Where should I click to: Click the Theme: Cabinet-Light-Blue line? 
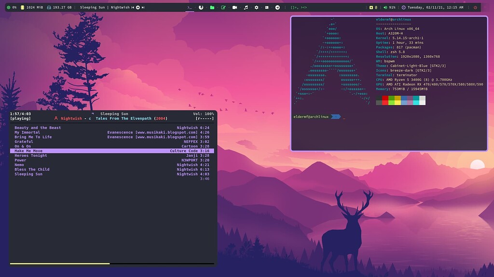point(411,66)
